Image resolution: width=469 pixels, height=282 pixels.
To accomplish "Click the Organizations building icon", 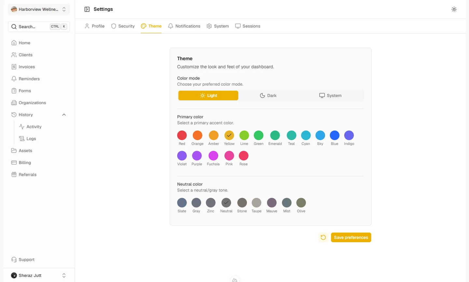I will click(14, 103).
